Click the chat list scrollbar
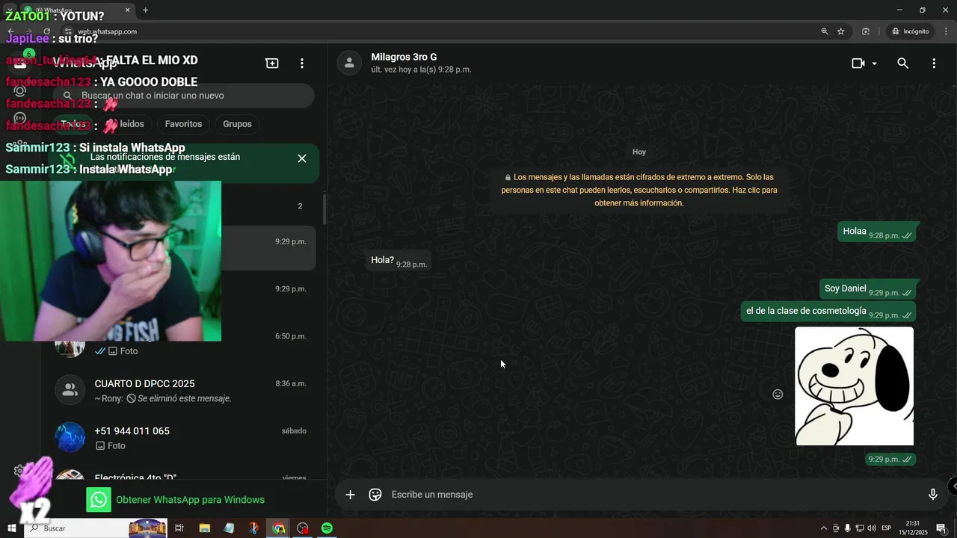Image resolution: width=957 pixels, height=538 pixels. 324,209
